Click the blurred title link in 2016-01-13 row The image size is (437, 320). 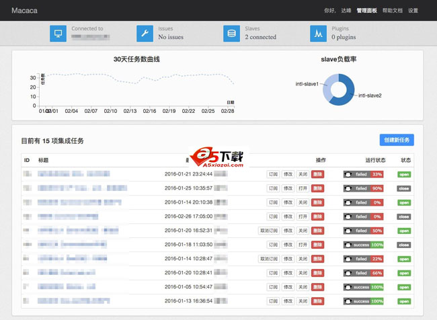(73, 301)
